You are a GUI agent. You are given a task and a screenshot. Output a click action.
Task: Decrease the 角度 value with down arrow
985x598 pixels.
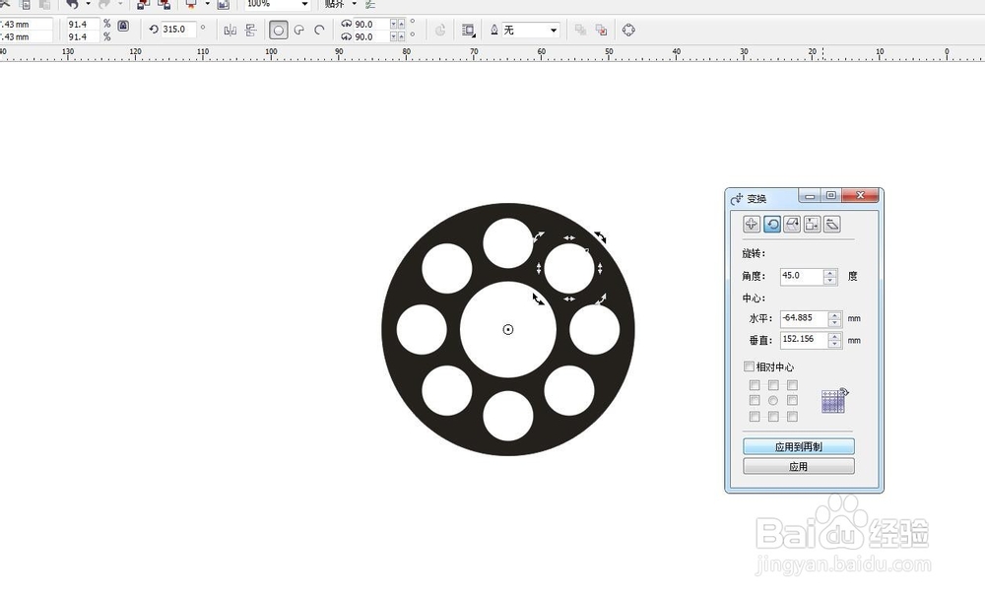[830, 281]
